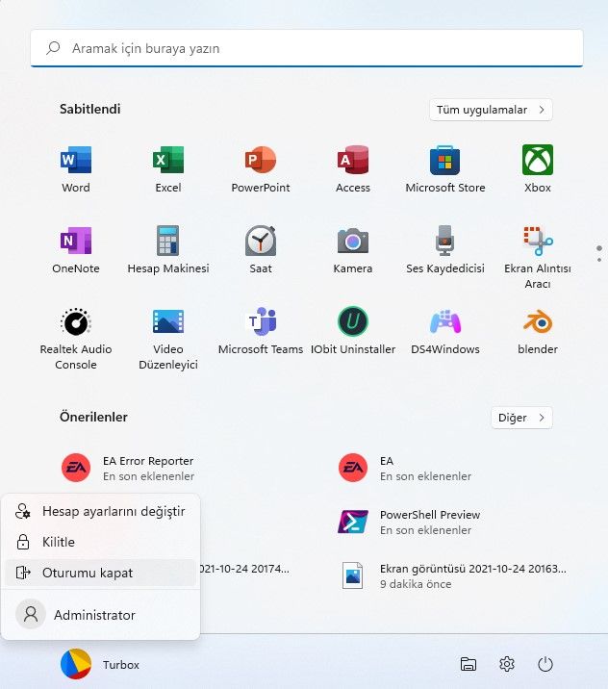Click the Turbox user avatar
Viewport: 608px width, 689px height.
pos(76,664)
